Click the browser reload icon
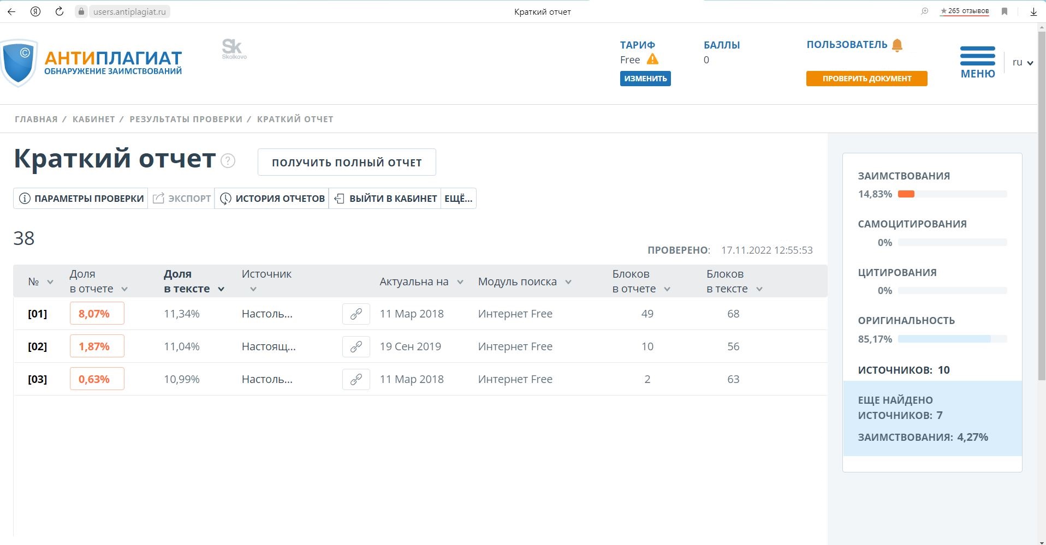The width and height of the screenshot is (1046, 545). [60, 11]
